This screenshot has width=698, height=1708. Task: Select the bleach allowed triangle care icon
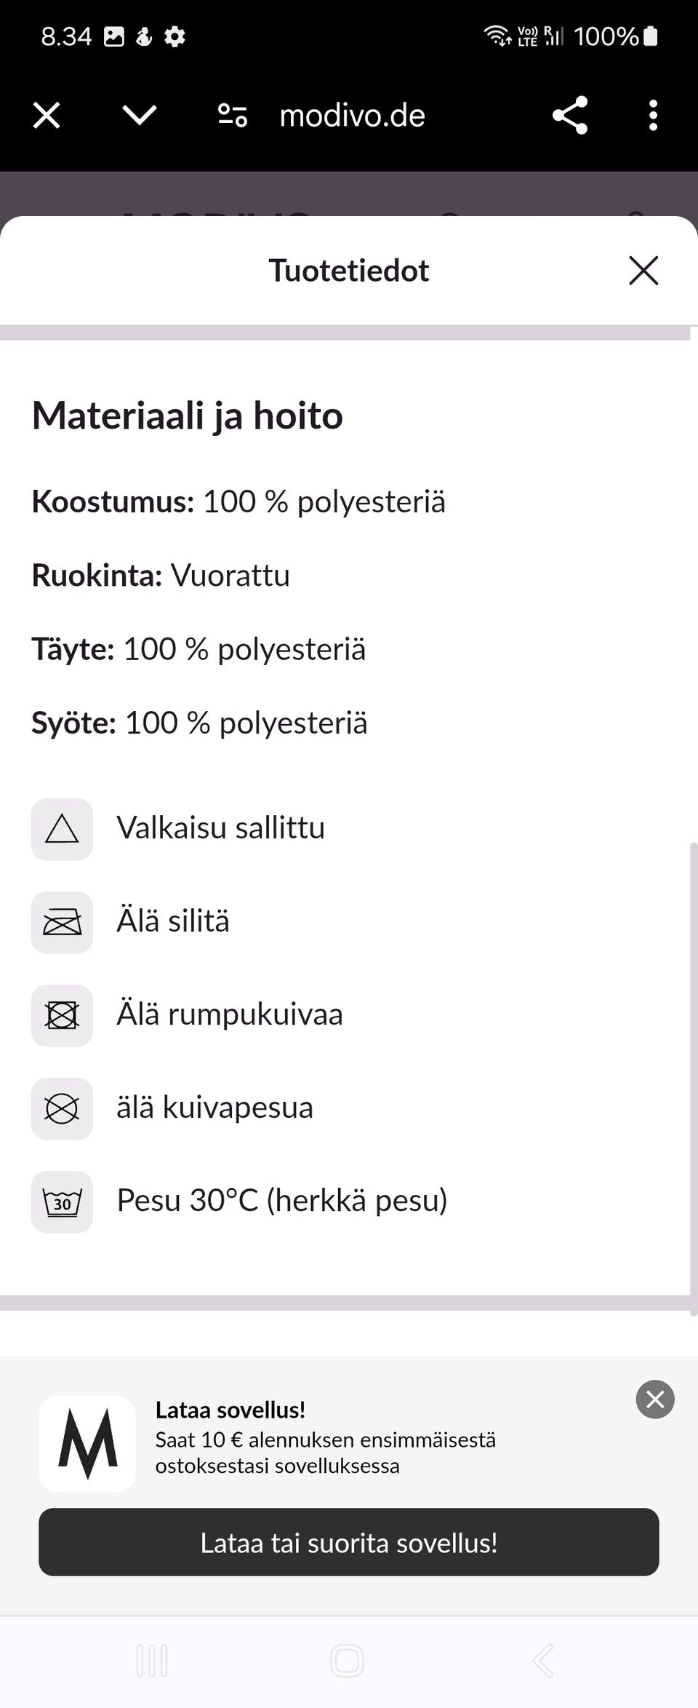(62, 830)
